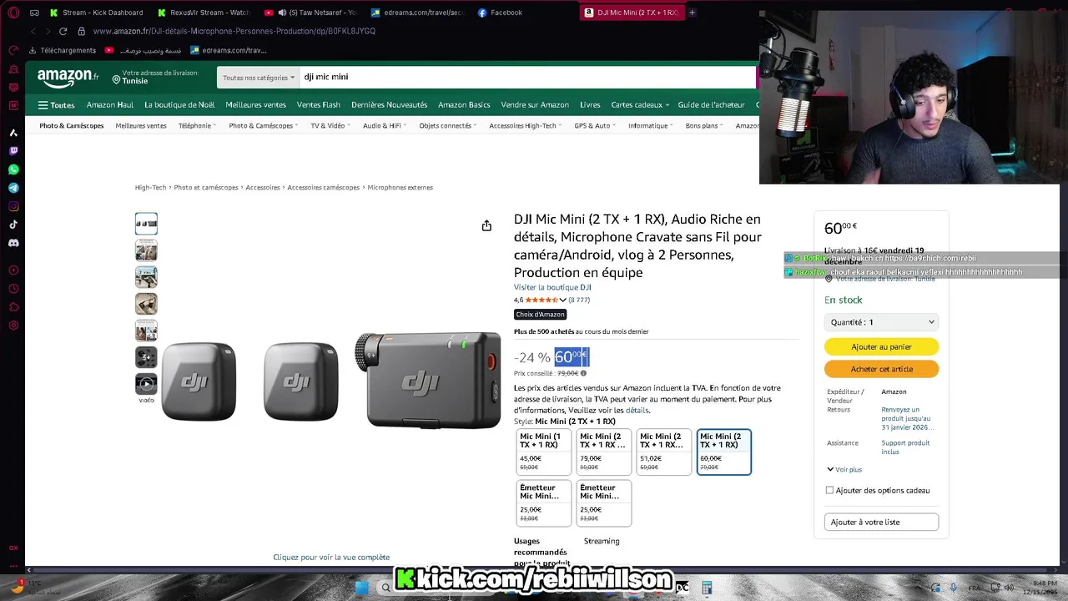The image size is (1068, 601).
Task: Switch to Stream - Kick Dashboard tab
Action: (x=96, y=13)
